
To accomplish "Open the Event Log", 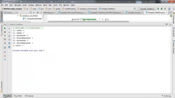I will 166,96.
